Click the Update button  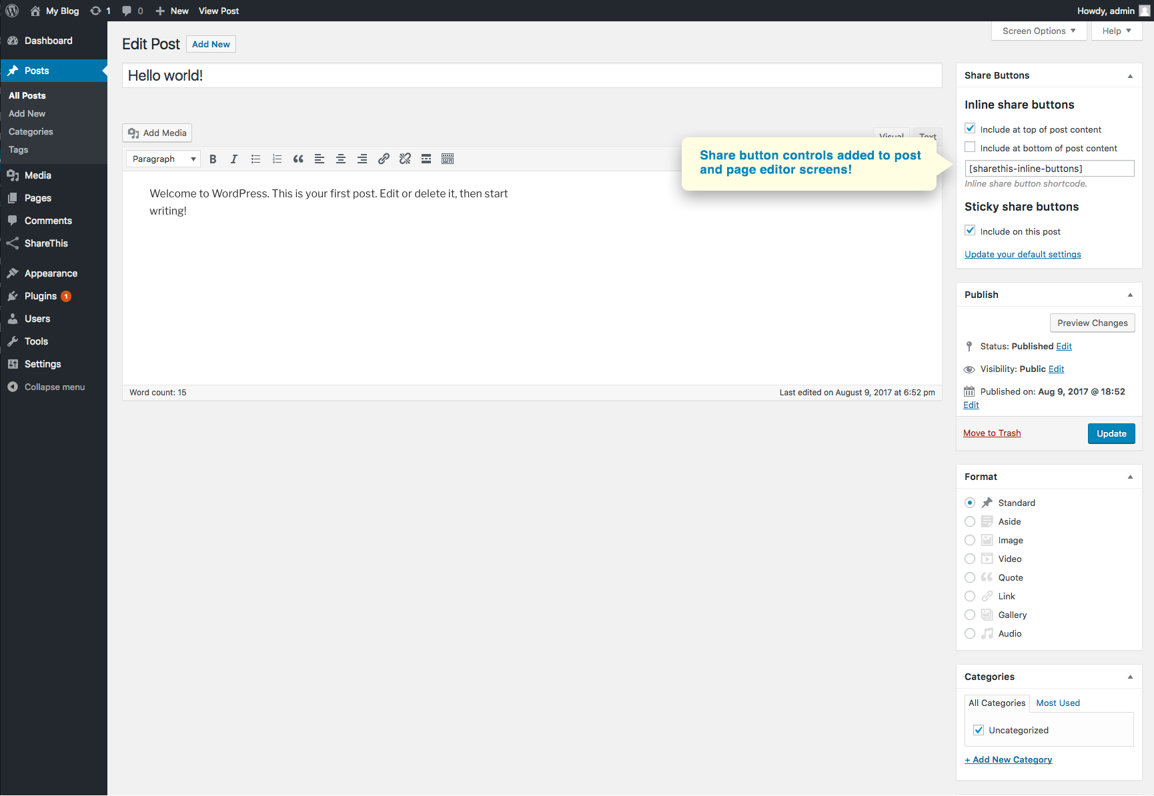(1111, 433)
